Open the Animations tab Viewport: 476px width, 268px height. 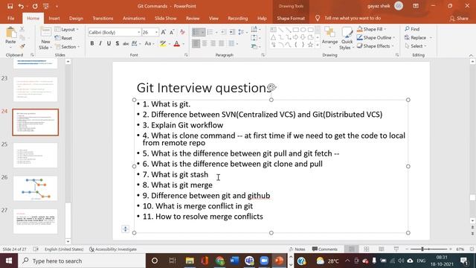tap(134, 18)
